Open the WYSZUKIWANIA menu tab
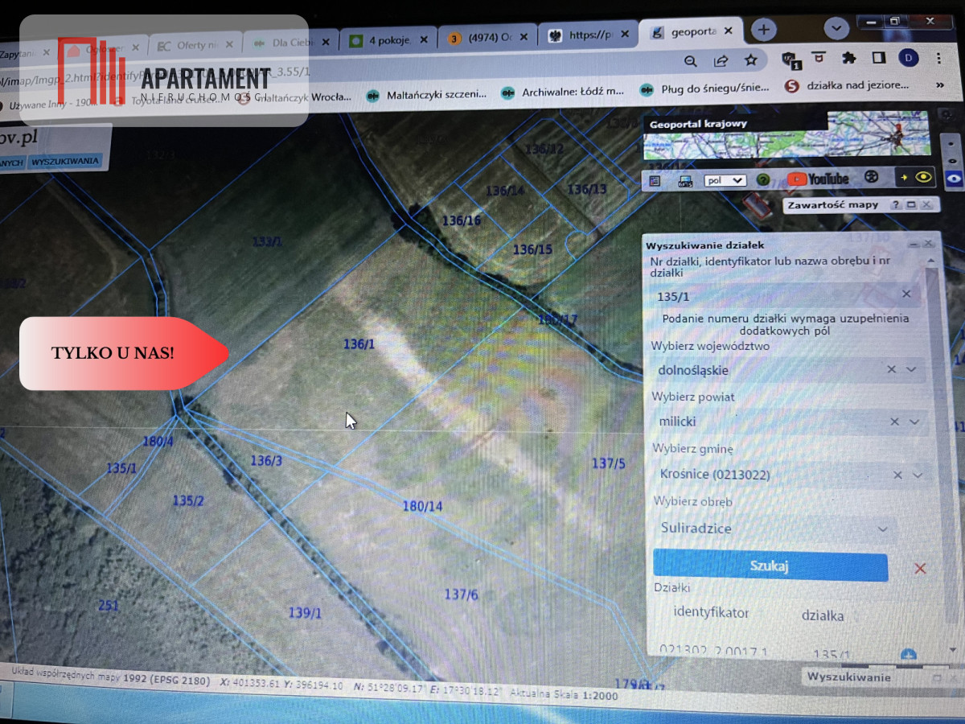 pyautogui.click(x=66, y=162)
